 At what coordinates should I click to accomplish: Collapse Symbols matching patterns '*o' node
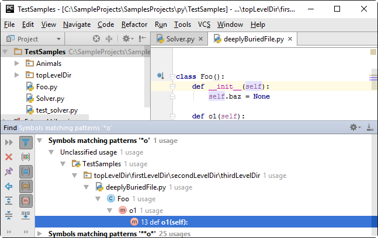[x=40, y=141]
